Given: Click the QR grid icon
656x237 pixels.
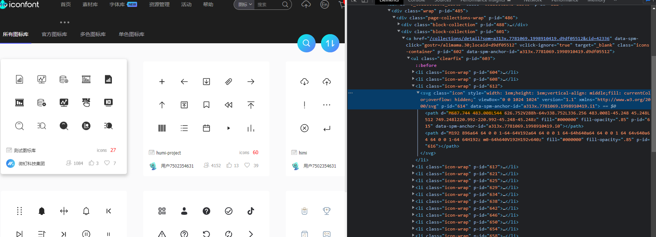Looking at the screenshot, I should [162, 211].
